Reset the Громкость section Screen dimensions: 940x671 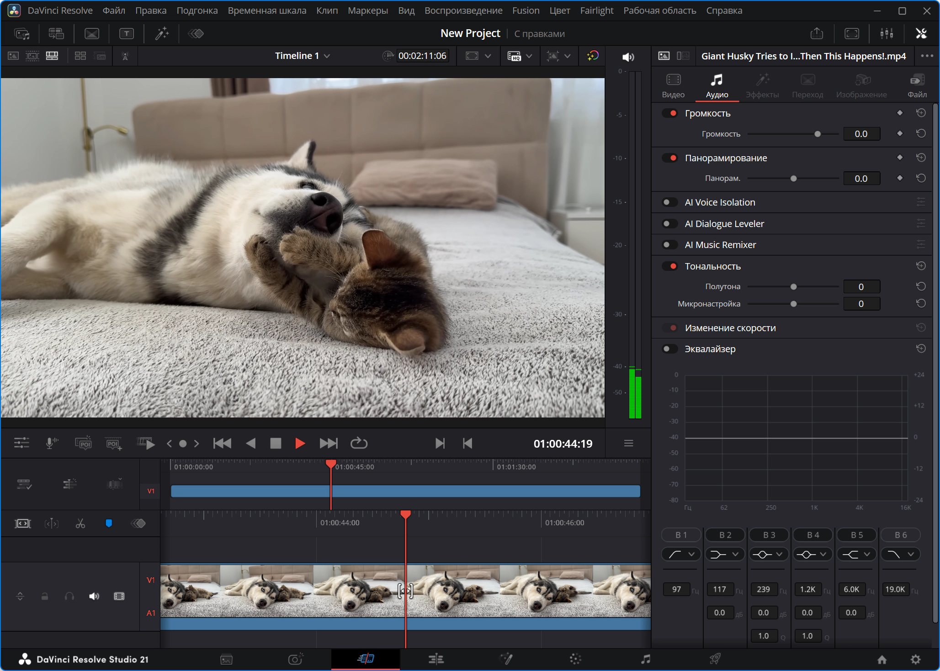921,113
